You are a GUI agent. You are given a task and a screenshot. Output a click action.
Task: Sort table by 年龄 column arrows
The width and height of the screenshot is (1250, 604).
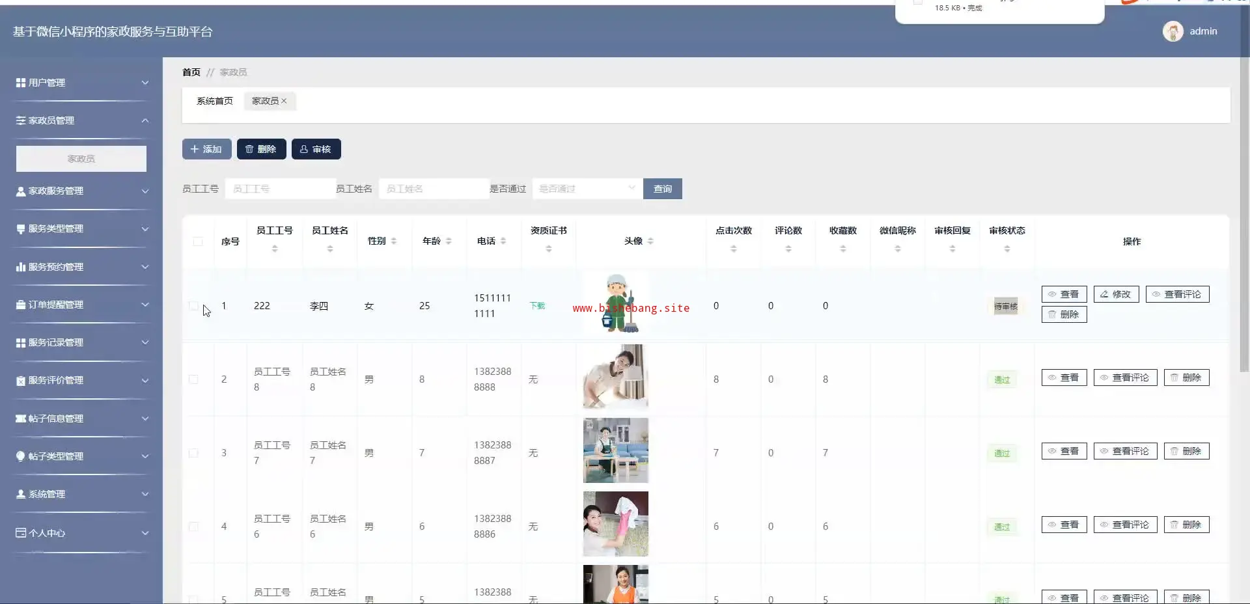449,241
